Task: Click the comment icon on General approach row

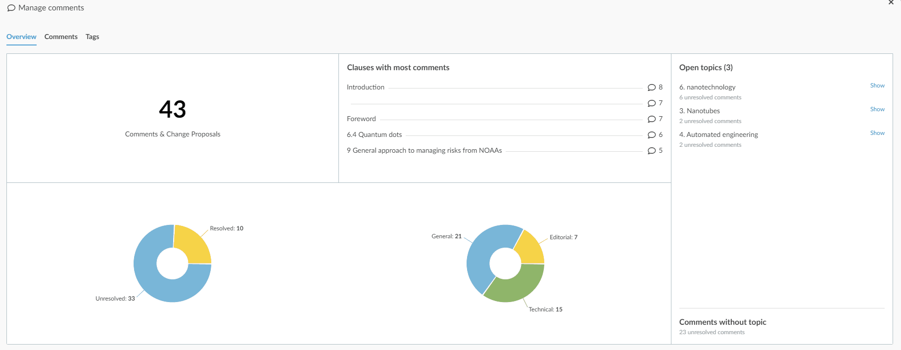Action: point(652,151)
